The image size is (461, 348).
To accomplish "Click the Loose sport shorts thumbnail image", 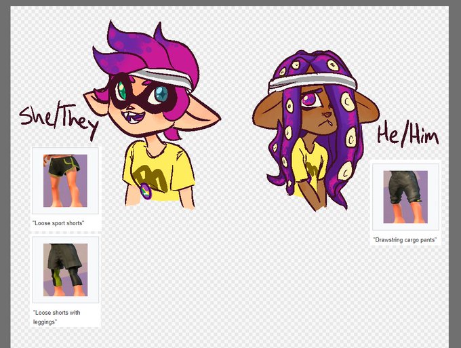I will pyautogui.click(x=65, y=180).
